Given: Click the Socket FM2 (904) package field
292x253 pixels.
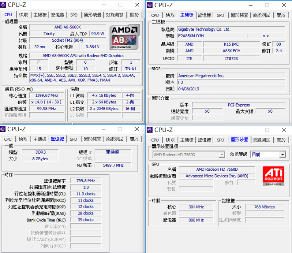Looking at the screenshot, I should click(x=68, y=40).
